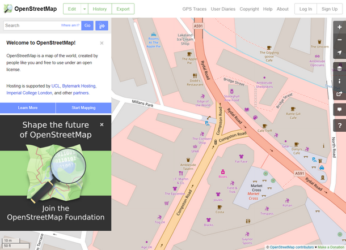Click the Tog 24 shop icon
The height and width of the screenshot is (250, 346).
coord(159,217)
